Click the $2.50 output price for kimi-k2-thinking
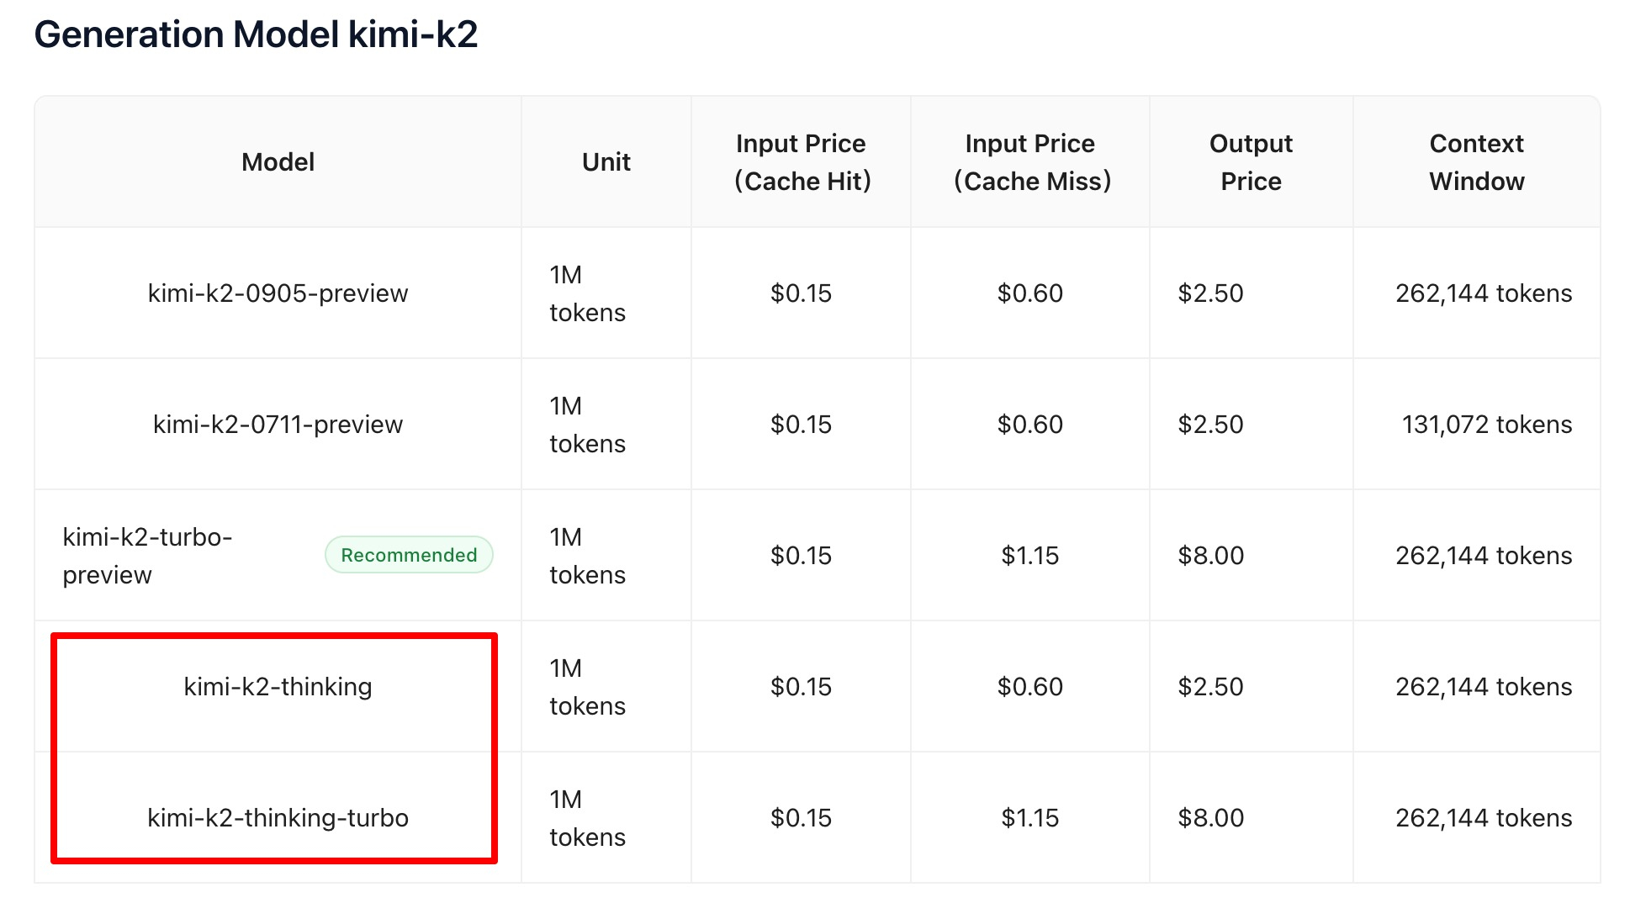The height and width of the screenshot is (903, 1630). (1210, 687)
